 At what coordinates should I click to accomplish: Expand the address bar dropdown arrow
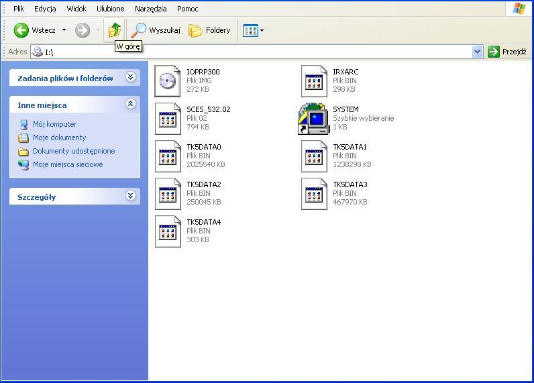point(478,52)
